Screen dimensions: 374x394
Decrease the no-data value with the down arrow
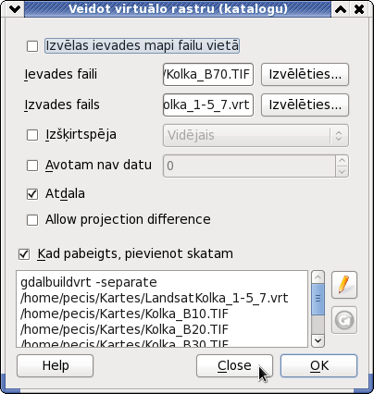coord(342,172)
